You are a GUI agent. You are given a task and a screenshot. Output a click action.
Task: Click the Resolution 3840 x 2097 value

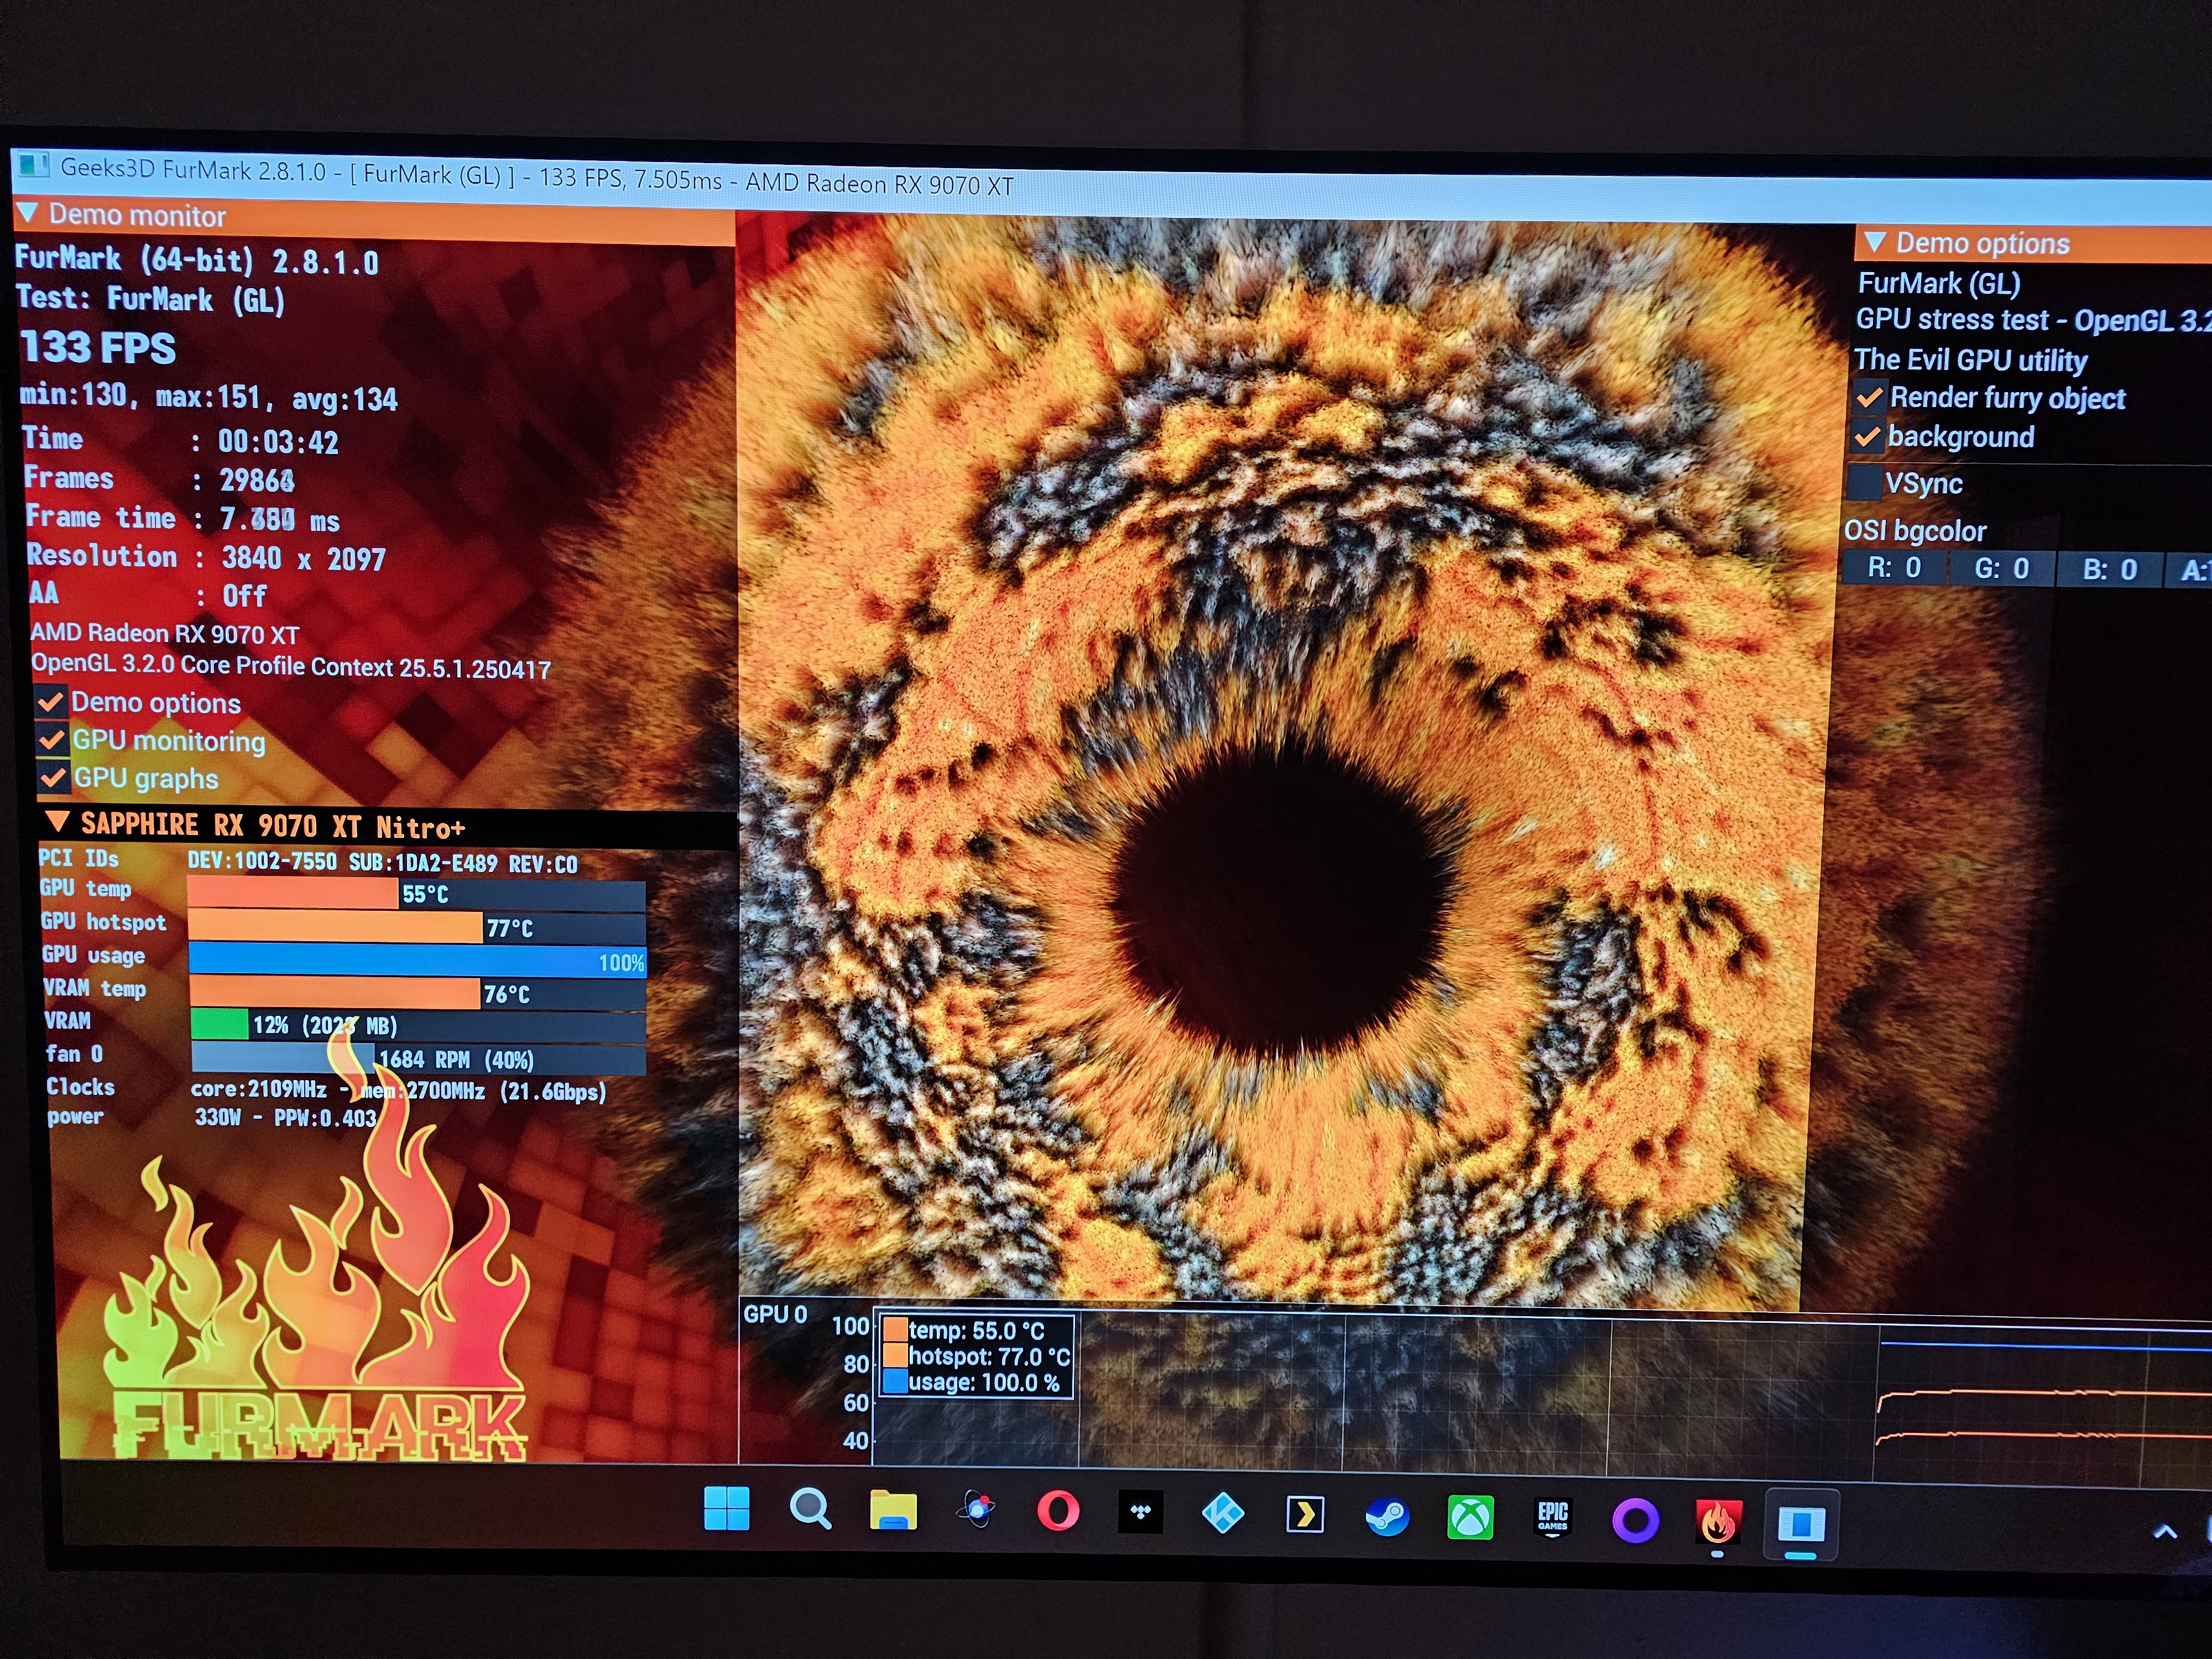pos(304,558)
